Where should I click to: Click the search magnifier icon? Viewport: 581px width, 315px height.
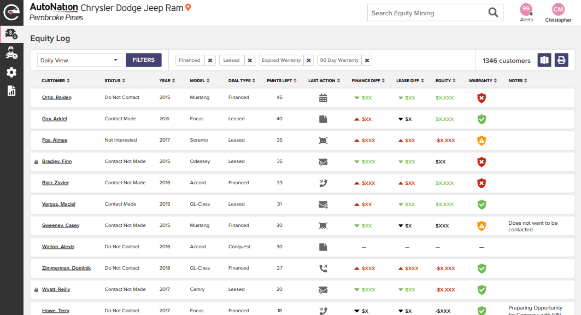pyautogui.click(x=493, y=13)
